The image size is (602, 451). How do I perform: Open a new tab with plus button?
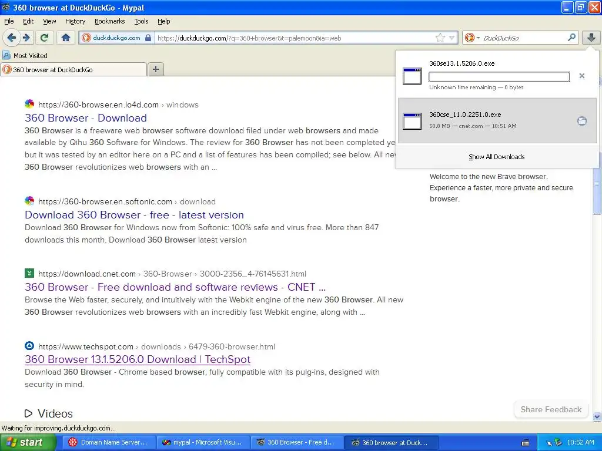pyautogui.click(x=155, y=69)
